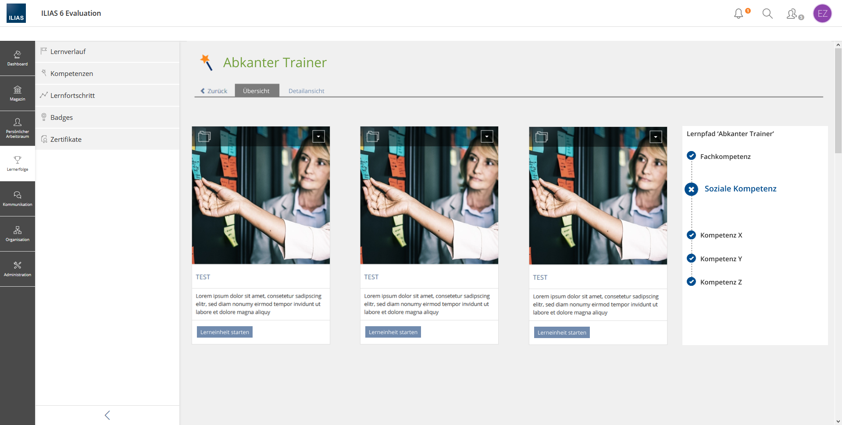This screenshot has height=425, width=842.
Task: Open the contacts who-is-online icon
Action: [792, 14]
